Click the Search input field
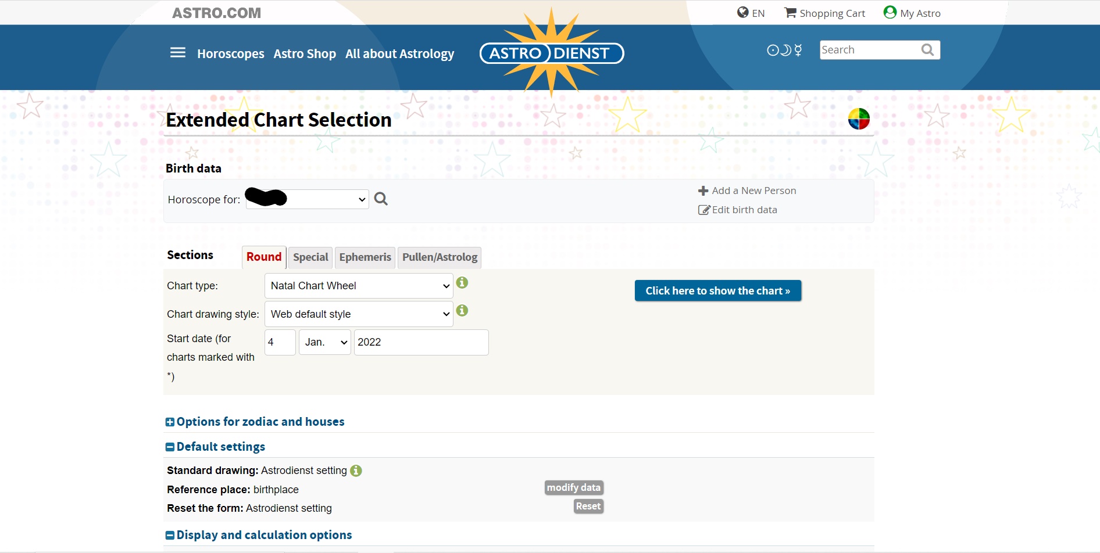The image size is (1100, 553). 869,50
